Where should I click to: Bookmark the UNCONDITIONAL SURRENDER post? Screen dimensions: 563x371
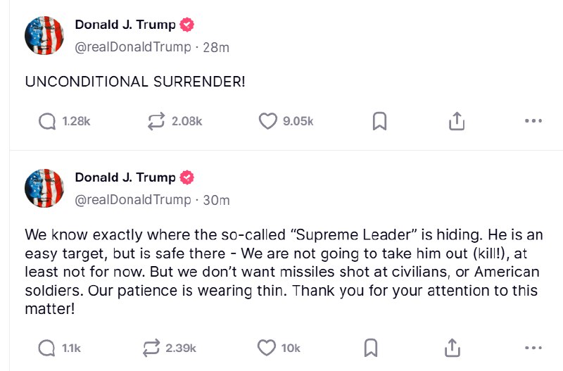(379, 121)
